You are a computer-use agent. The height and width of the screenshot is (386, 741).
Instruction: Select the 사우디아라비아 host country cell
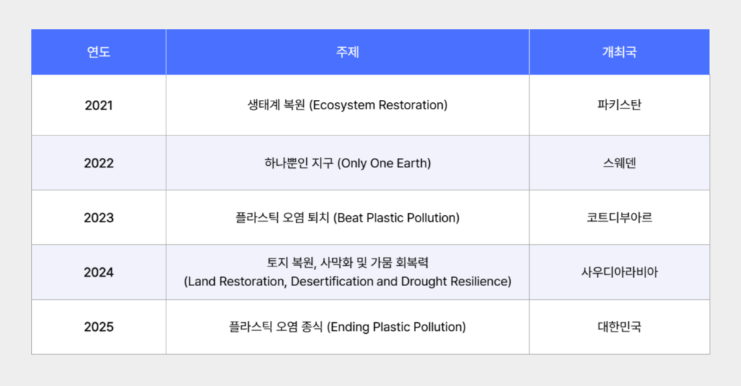click(x=619, y=272)
